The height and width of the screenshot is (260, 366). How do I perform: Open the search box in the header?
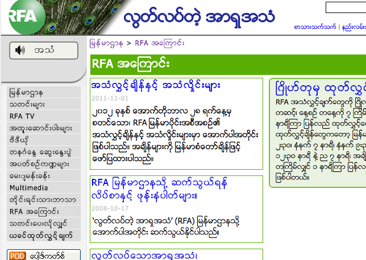[x=346, y=7]
